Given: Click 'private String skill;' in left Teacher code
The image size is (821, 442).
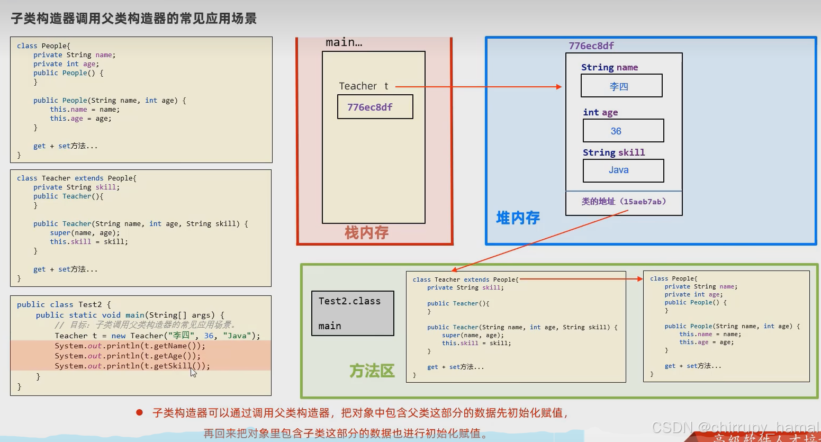Looking at the screenshot, I should coord(77,187).
